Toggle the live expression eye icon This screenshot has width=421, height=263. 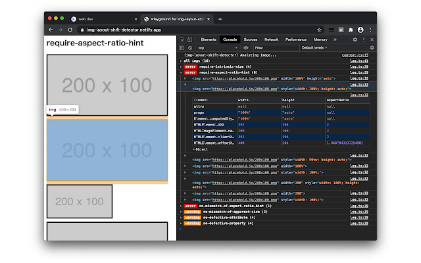pos(245,48)
